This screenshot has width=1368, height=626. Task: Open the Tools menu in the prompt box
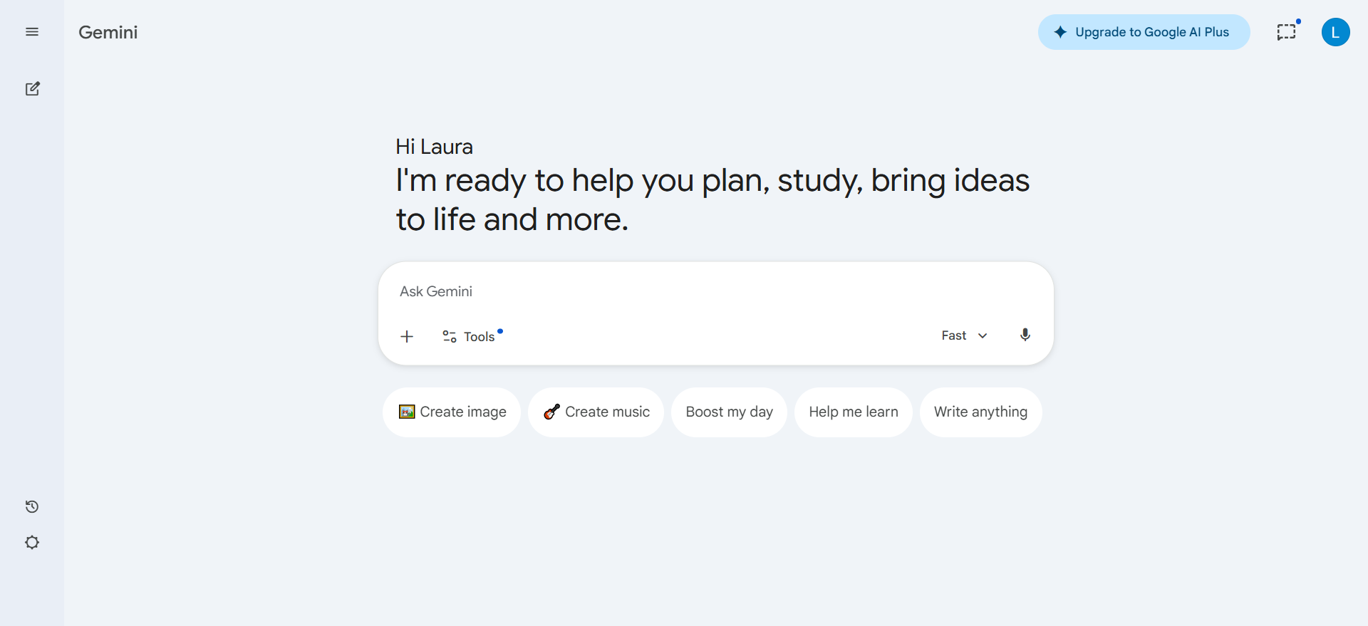tap(470, 336)
